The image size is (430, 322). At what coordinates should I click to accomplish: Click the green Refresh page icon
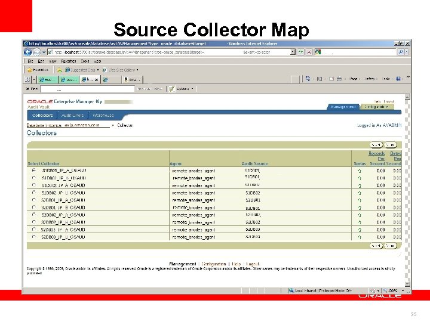tap(301, 52)
